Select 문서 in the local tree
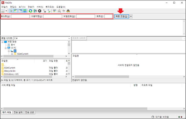This screenshot has height=119, width=186. (x=13, y=45)
